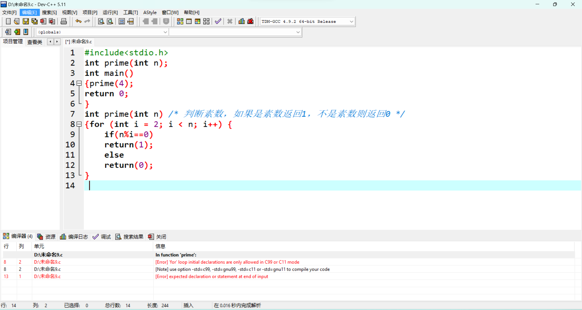The image size is (582, 310).
Task: Click the Undo arrow icon
Action: (78, 21)
